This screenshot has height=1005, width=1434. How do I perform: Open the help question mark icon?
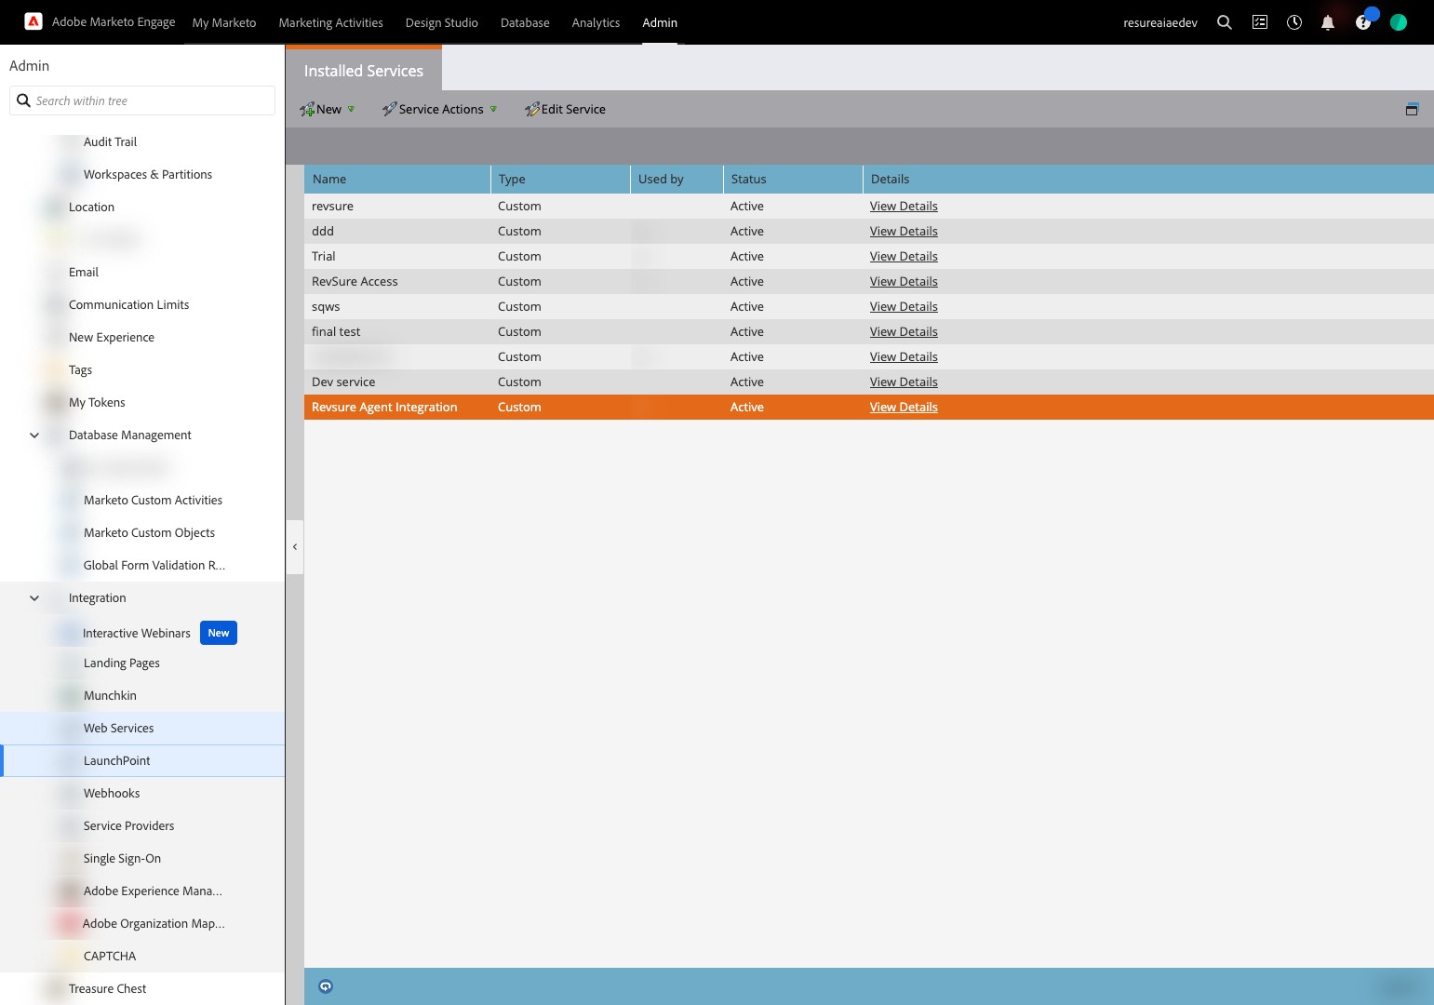tap(1363, 22)
